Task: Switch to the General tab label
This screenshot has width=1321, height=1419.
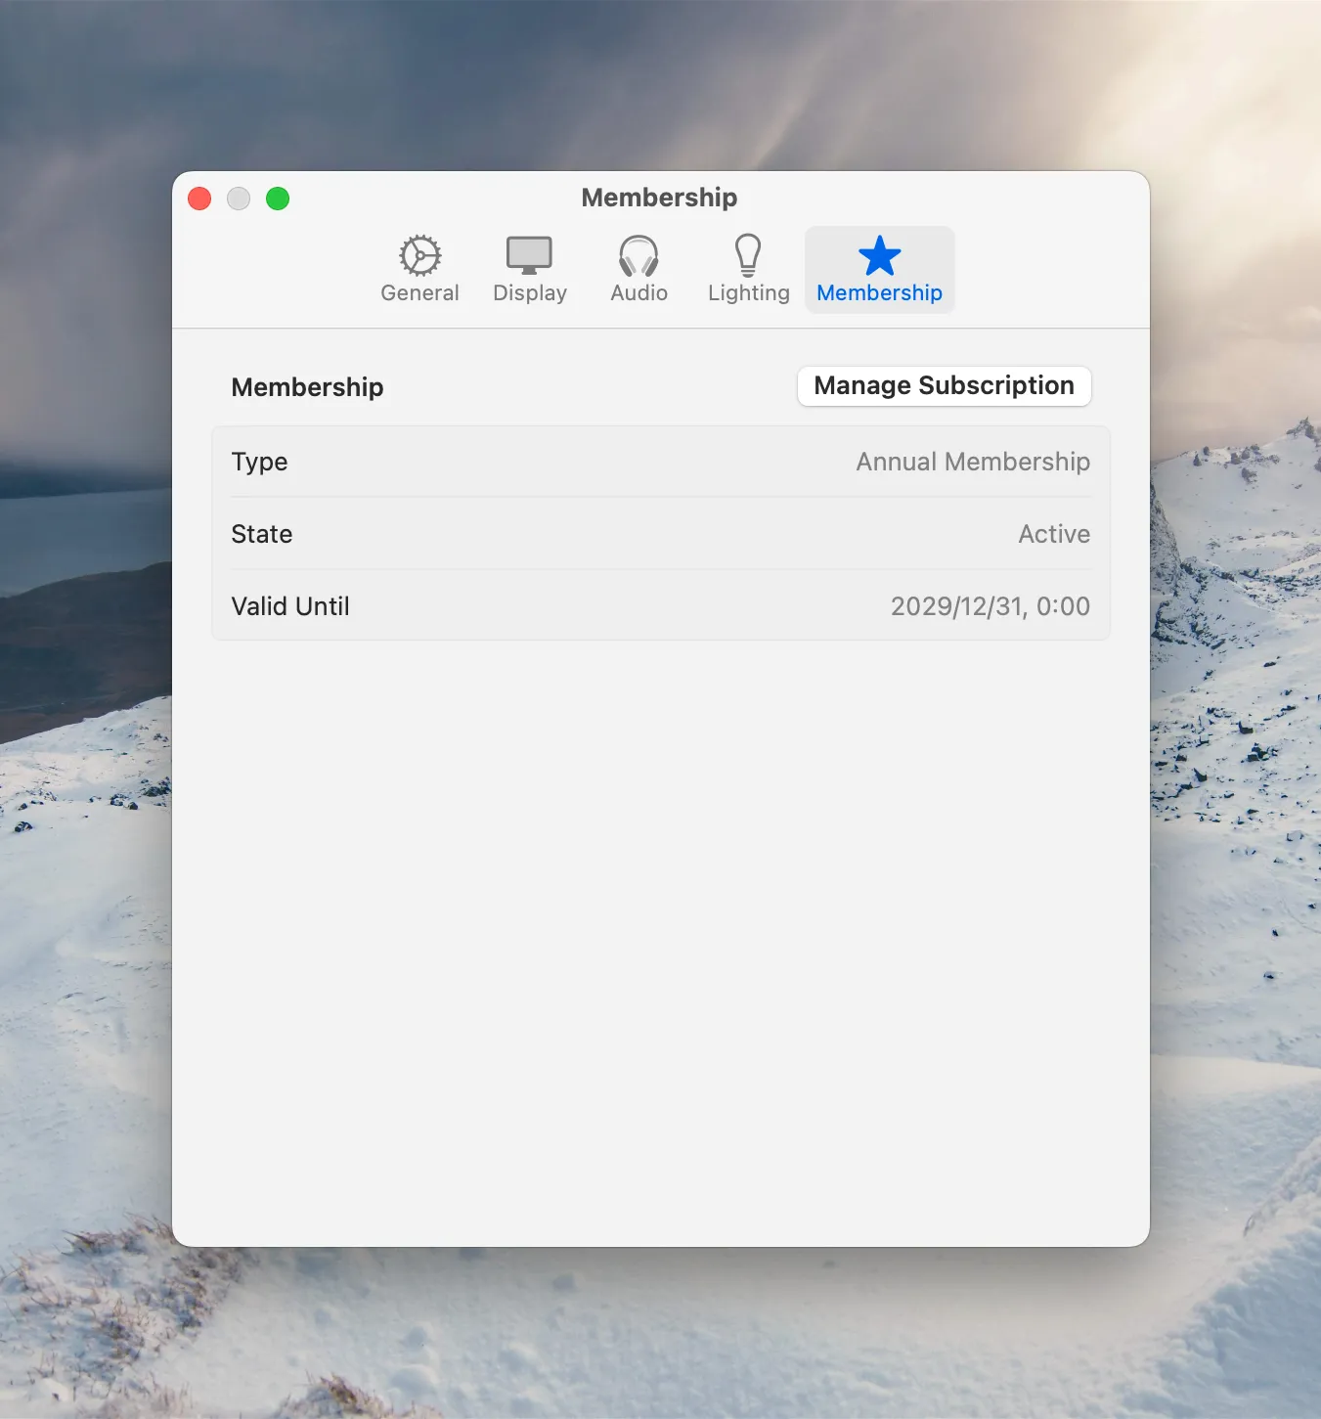Action: pos(419,293)
